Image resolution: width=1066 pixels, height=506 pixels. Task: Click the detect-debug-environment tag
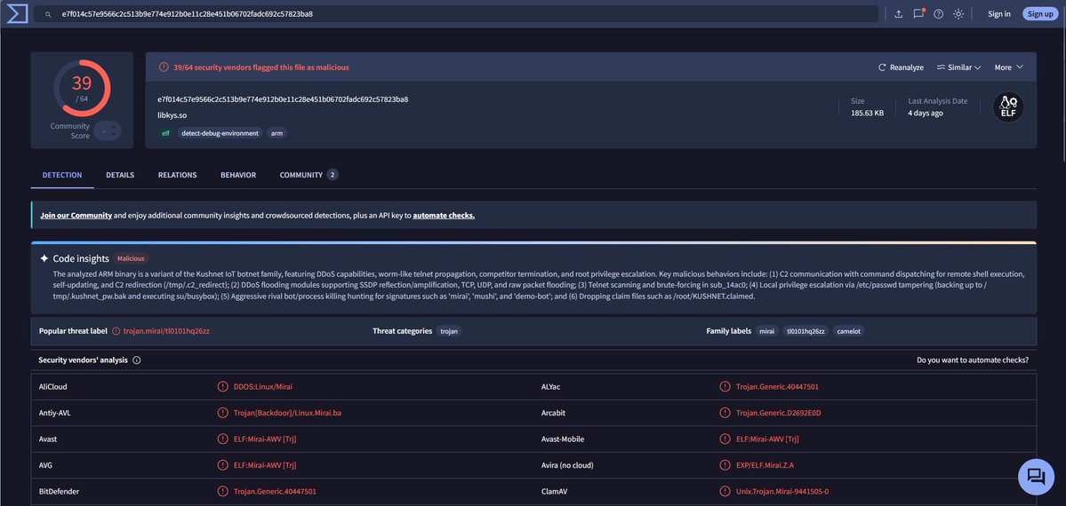pos(220,133)
